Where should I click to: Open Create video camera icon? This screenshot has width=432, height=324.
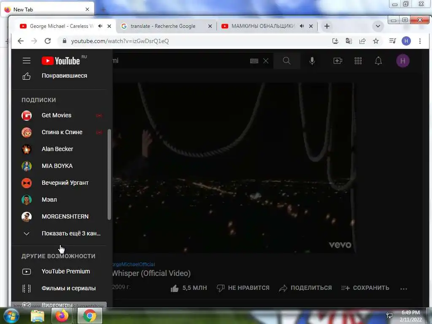(x=338, y=61)
